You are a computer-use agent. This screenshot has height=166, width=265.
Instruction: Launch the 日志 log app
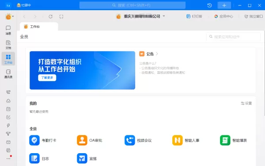pyautogui.click(x=39, y=158)
